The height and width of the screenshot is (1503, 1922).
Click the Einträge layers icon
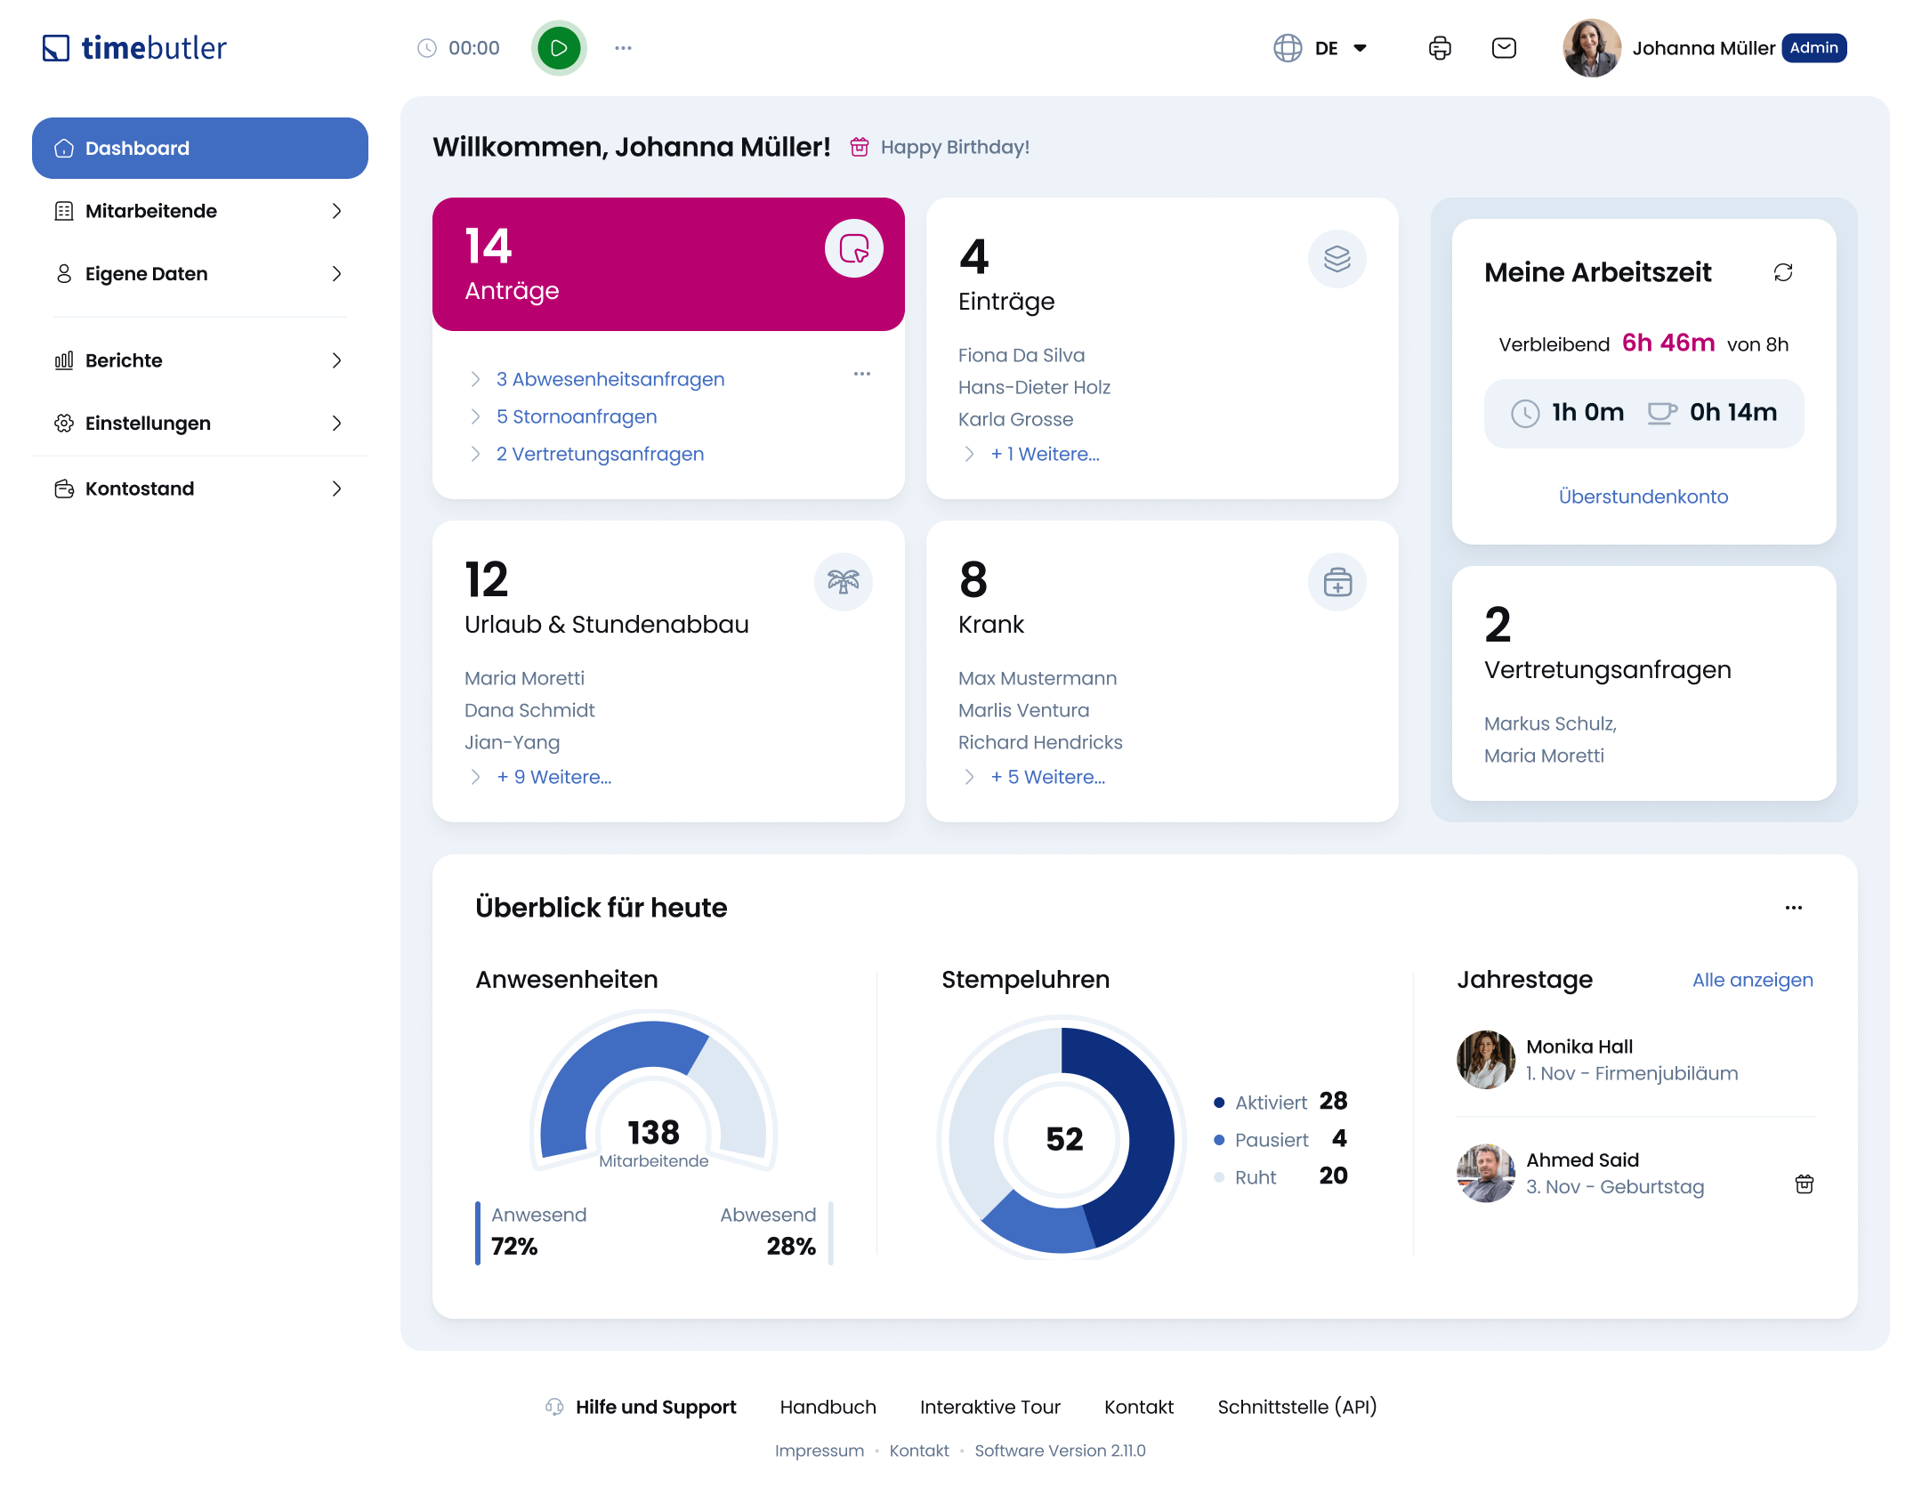pos(1337,259)
